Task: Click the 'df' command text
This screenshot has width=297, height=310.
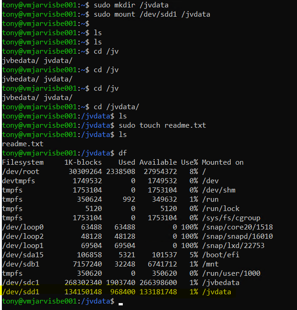Action: point(123,153)
